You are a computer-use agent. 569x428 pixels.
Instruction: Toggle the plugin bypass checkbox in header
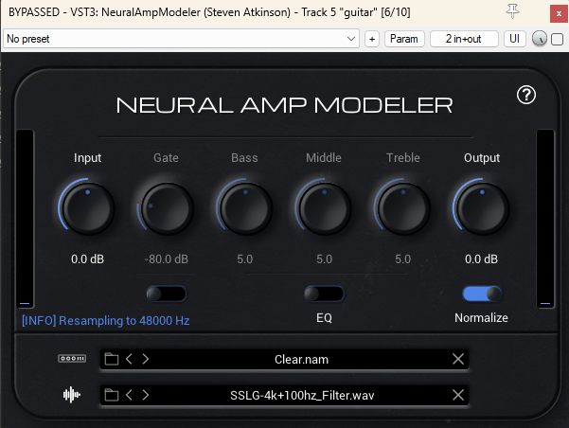(557, 39)
